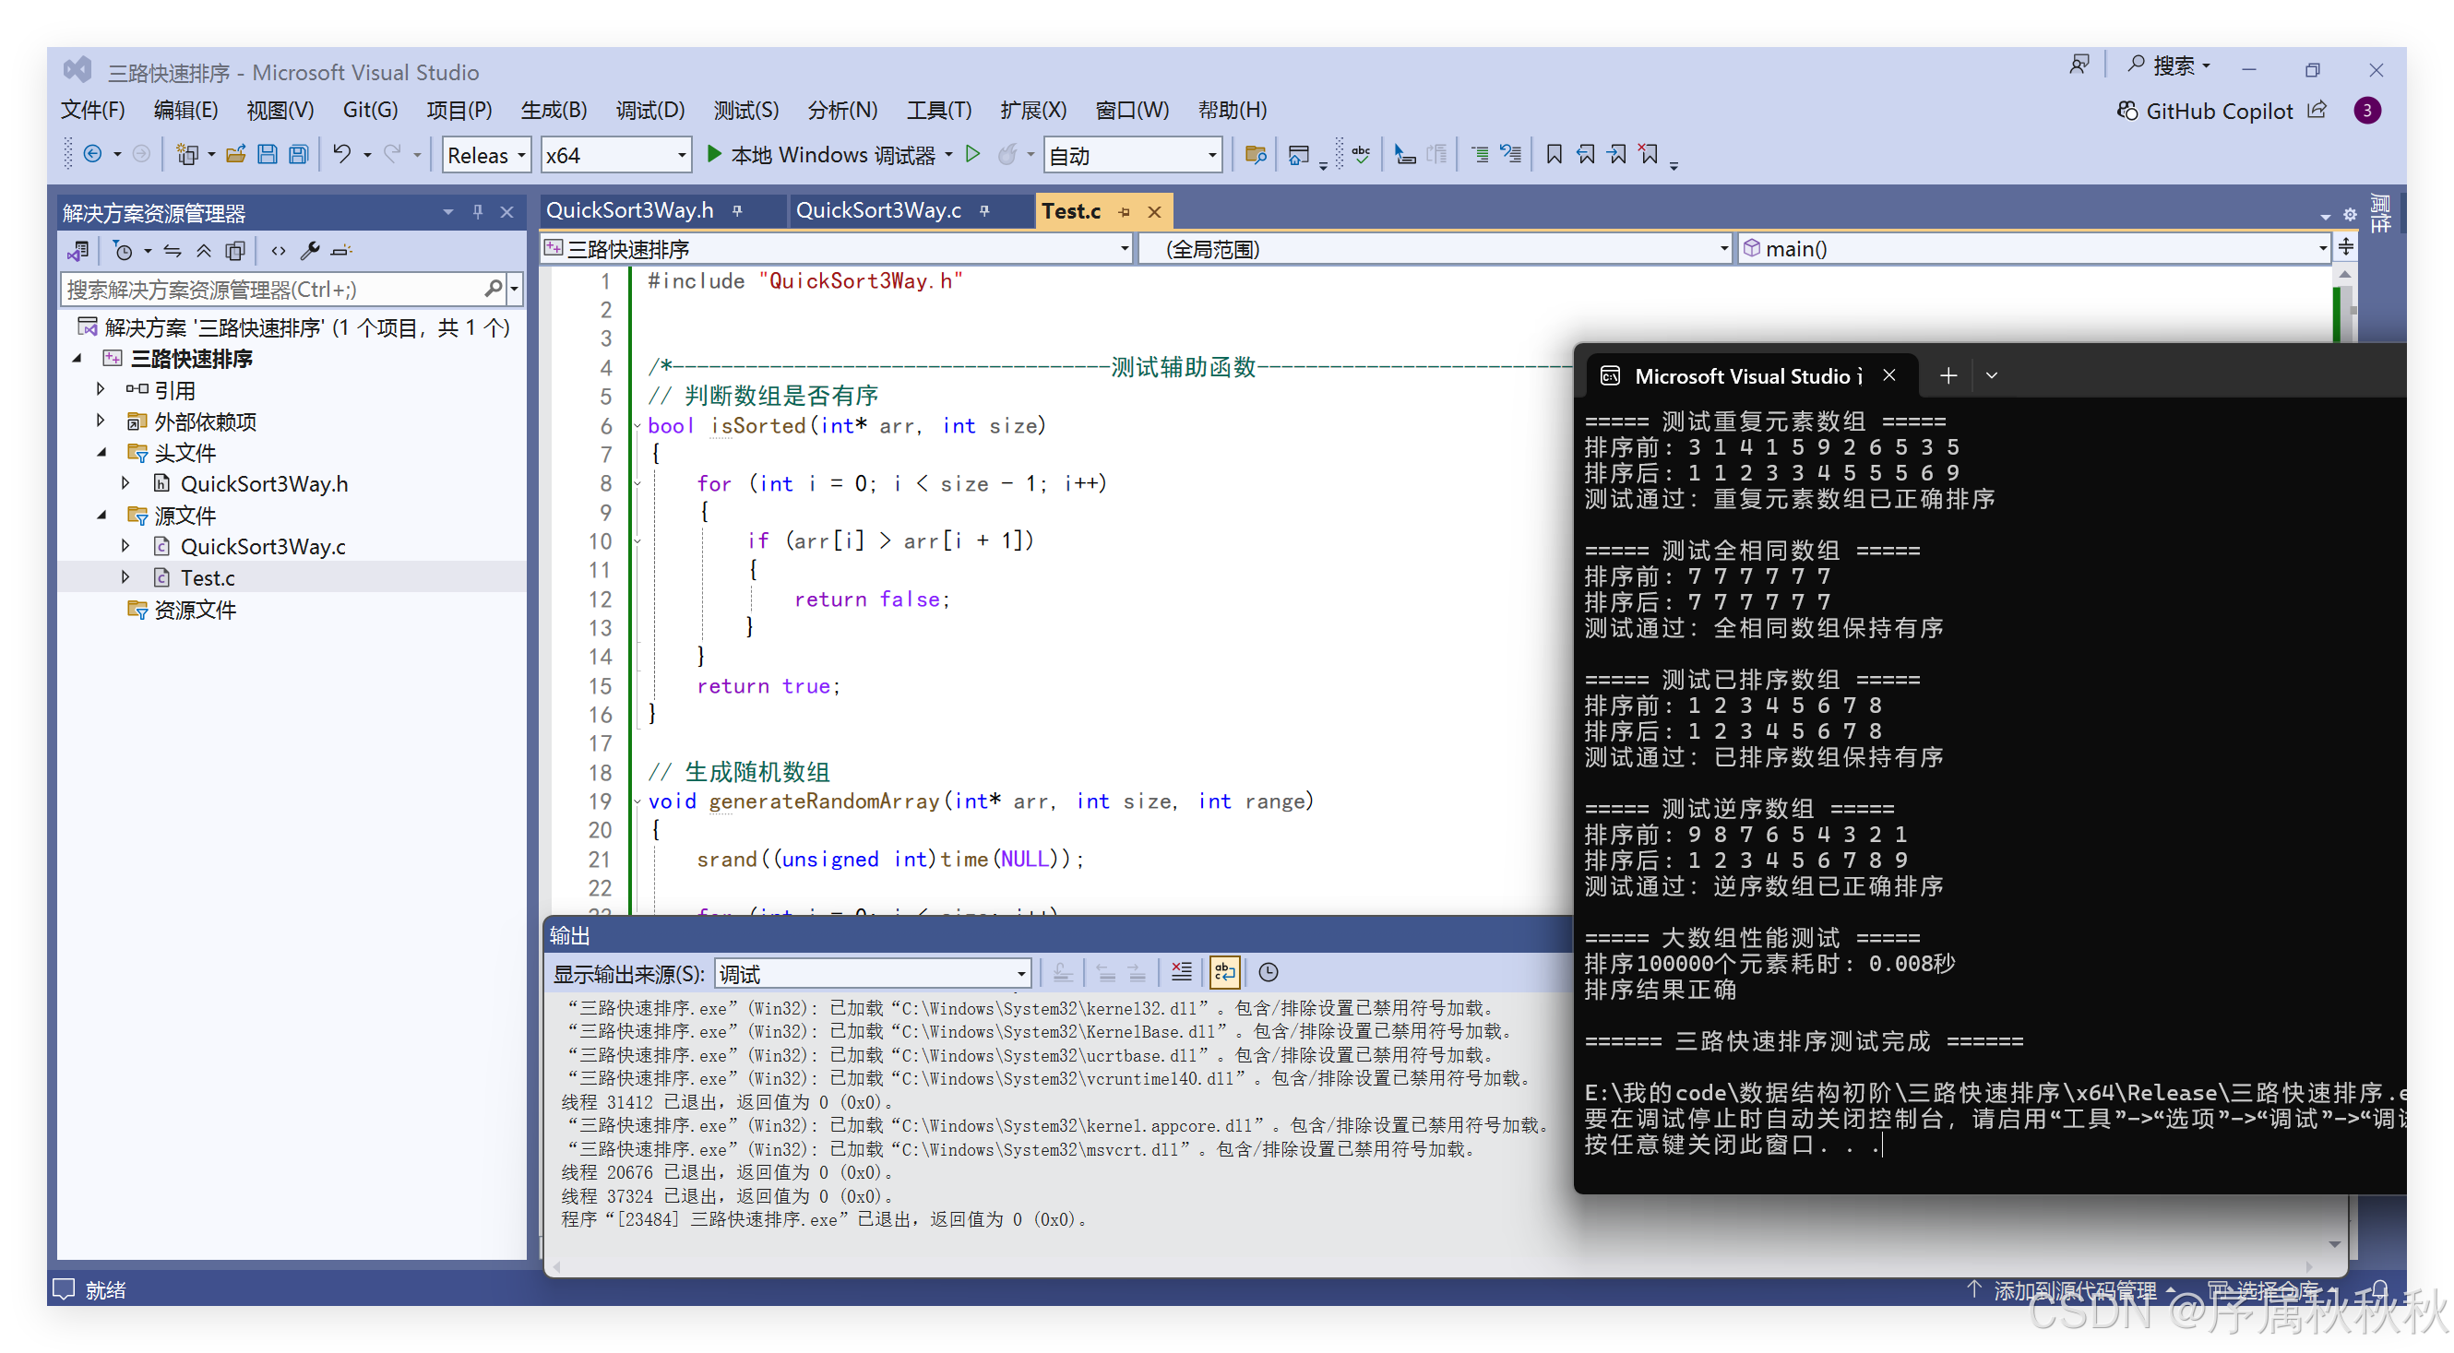
Task: Click the Find in Files folder icon
Action: [x=1256, y=154]
